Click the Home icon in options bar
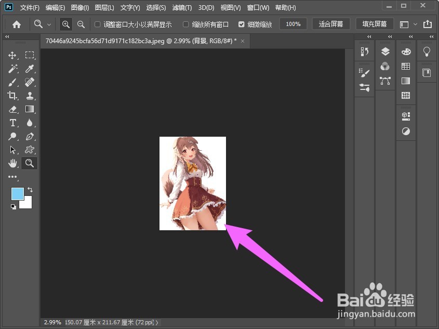Viewport: 439px width, 329px height. click(x=17, y=24)
